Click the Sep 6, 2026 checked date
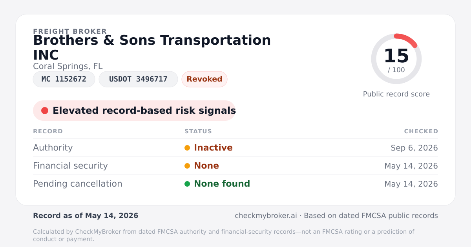471x247 pixels. (x=414, y=148)
